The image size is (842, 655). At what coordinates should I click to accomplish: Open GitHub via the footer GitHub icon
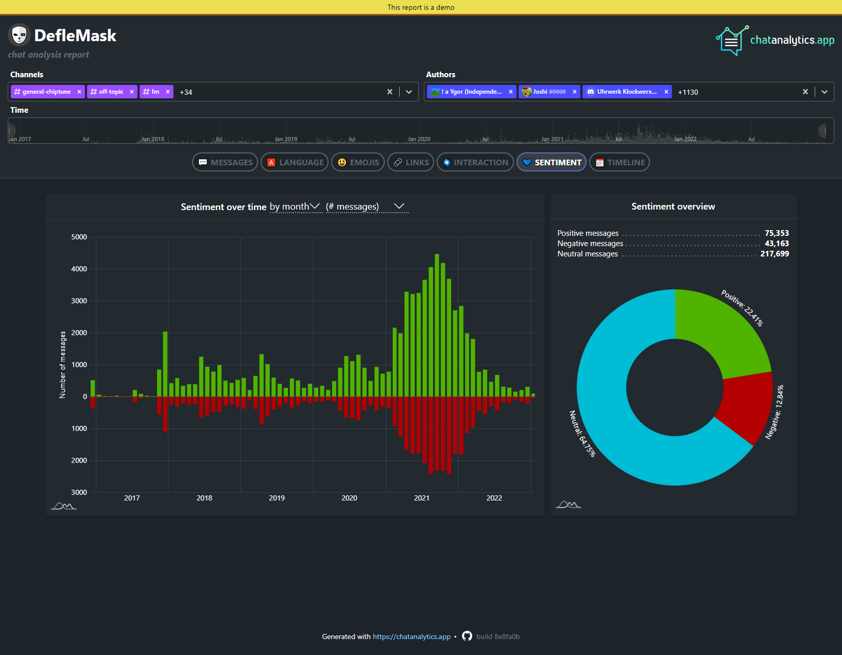(467, 636)
